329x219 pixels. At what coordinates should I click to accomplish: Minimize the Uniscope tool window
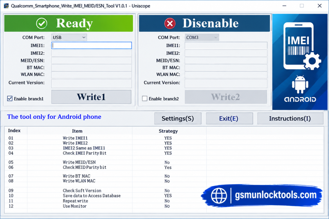284,6
